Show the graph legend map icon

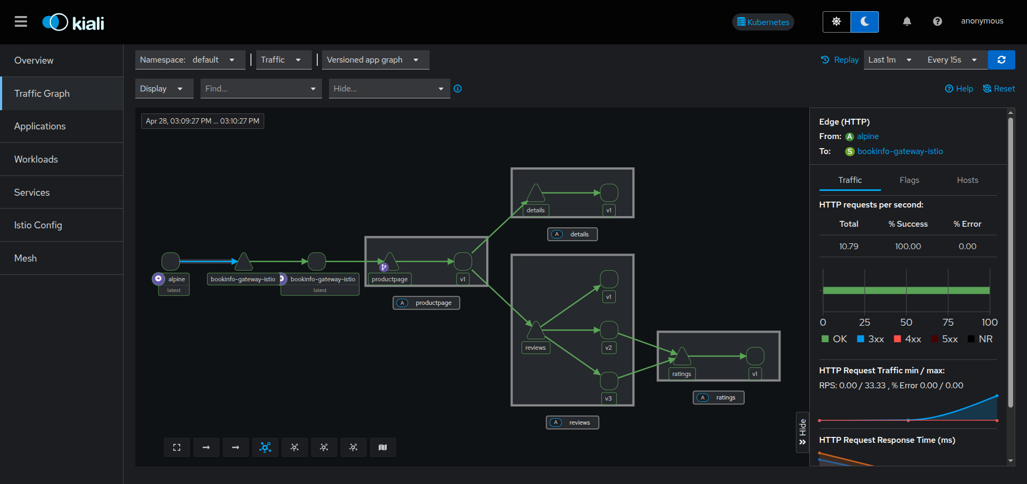coord(382,447)
